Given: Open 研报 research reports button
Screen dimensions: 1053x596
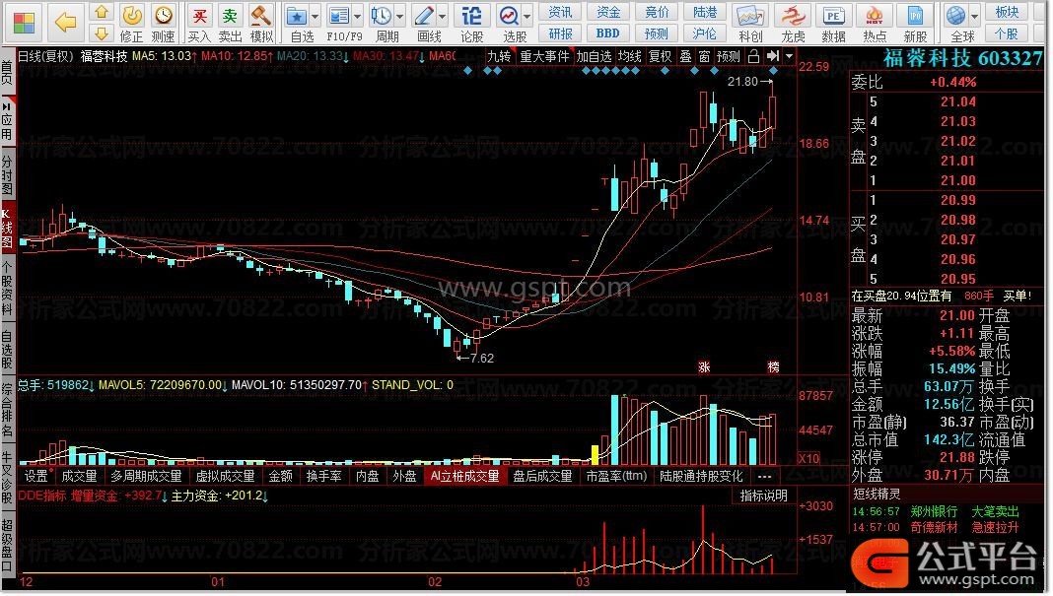Looking at the screenshot, I should tap(560, 33).
